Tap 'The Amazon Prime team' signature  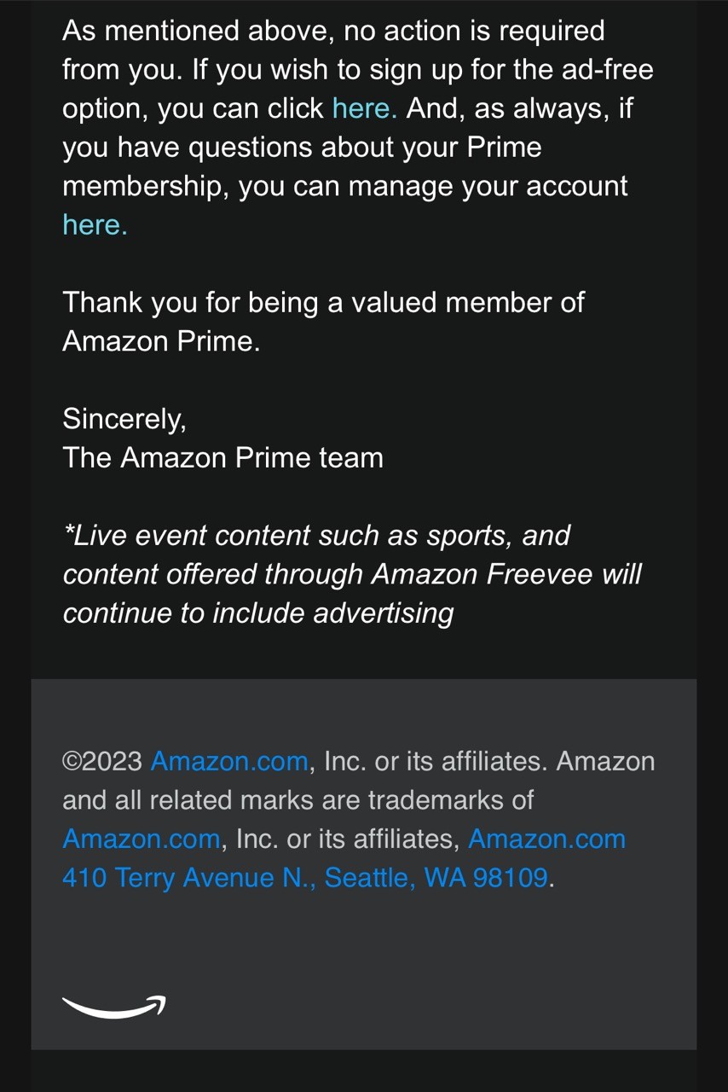click(222, 458)
